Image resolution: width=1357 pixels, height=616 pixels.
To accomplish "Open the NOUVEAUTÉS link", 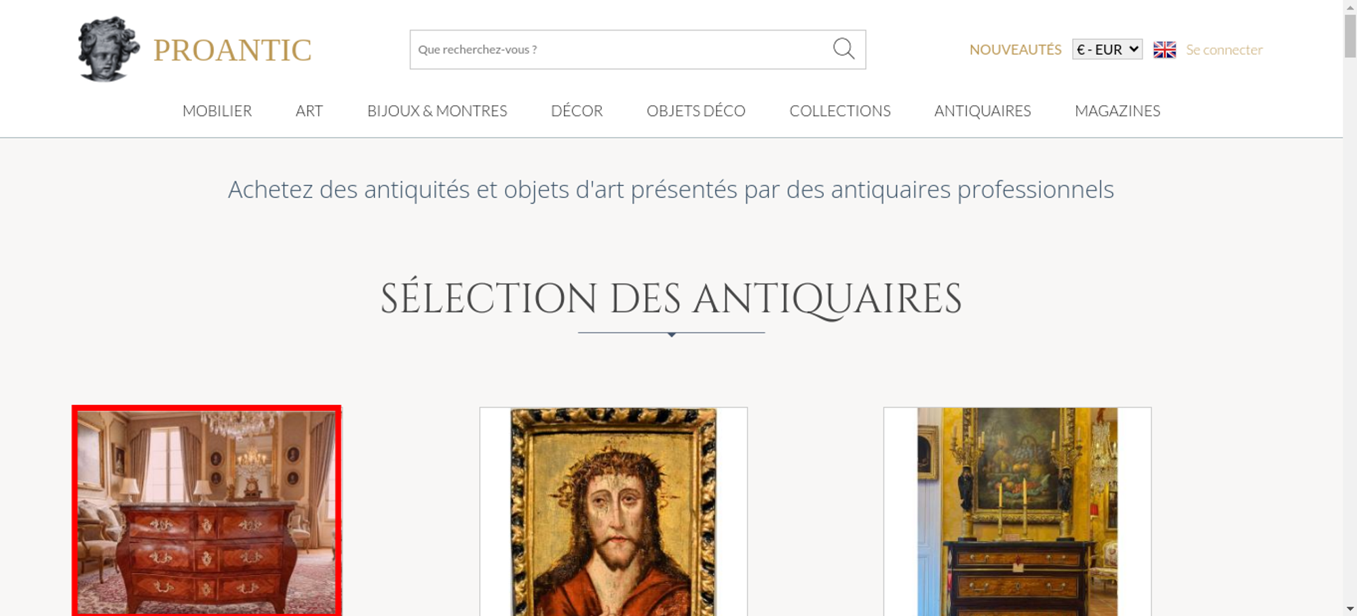I will click(1015, 50).
